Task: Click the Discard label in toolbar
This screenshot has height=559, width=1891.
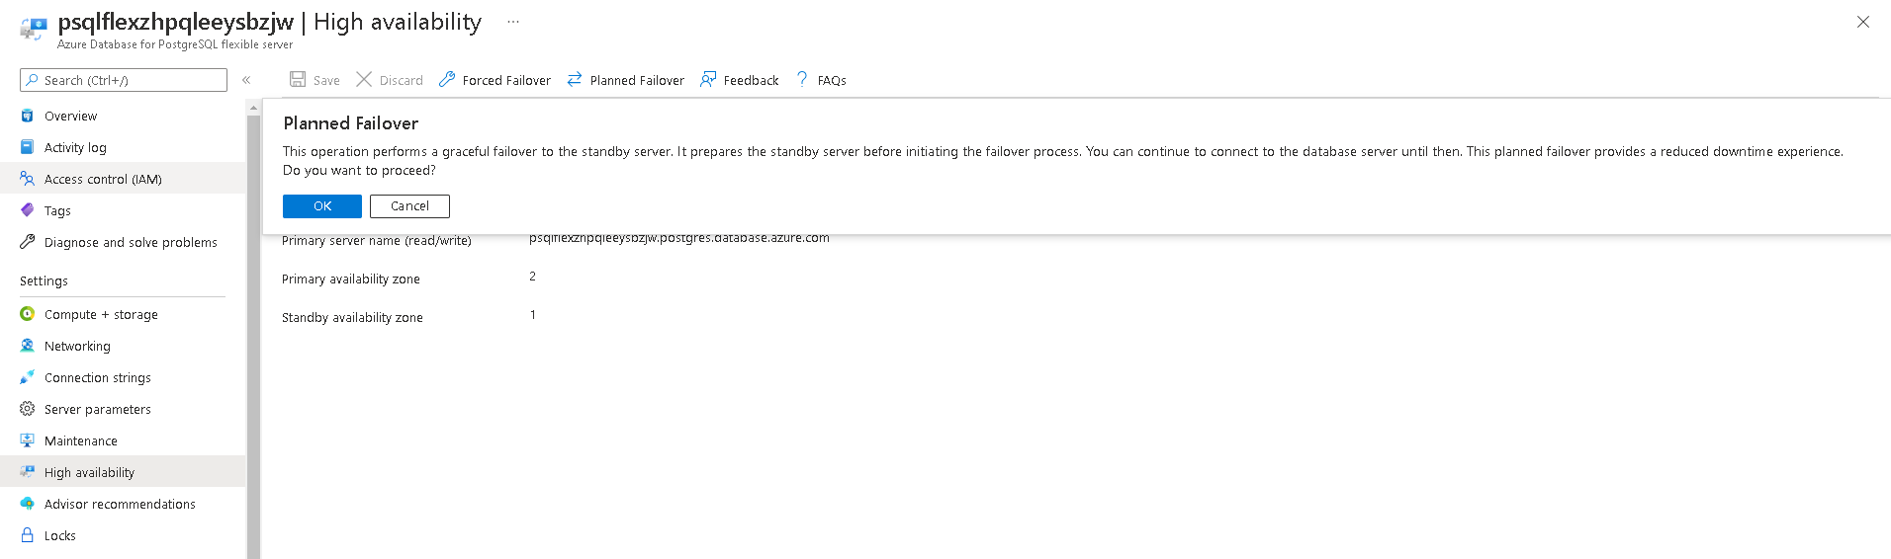Action: point(401,81)
